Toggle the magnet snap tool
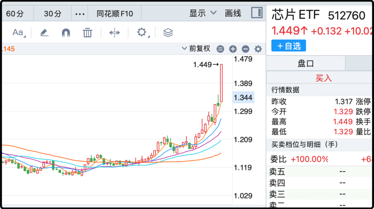 (66, 33)
